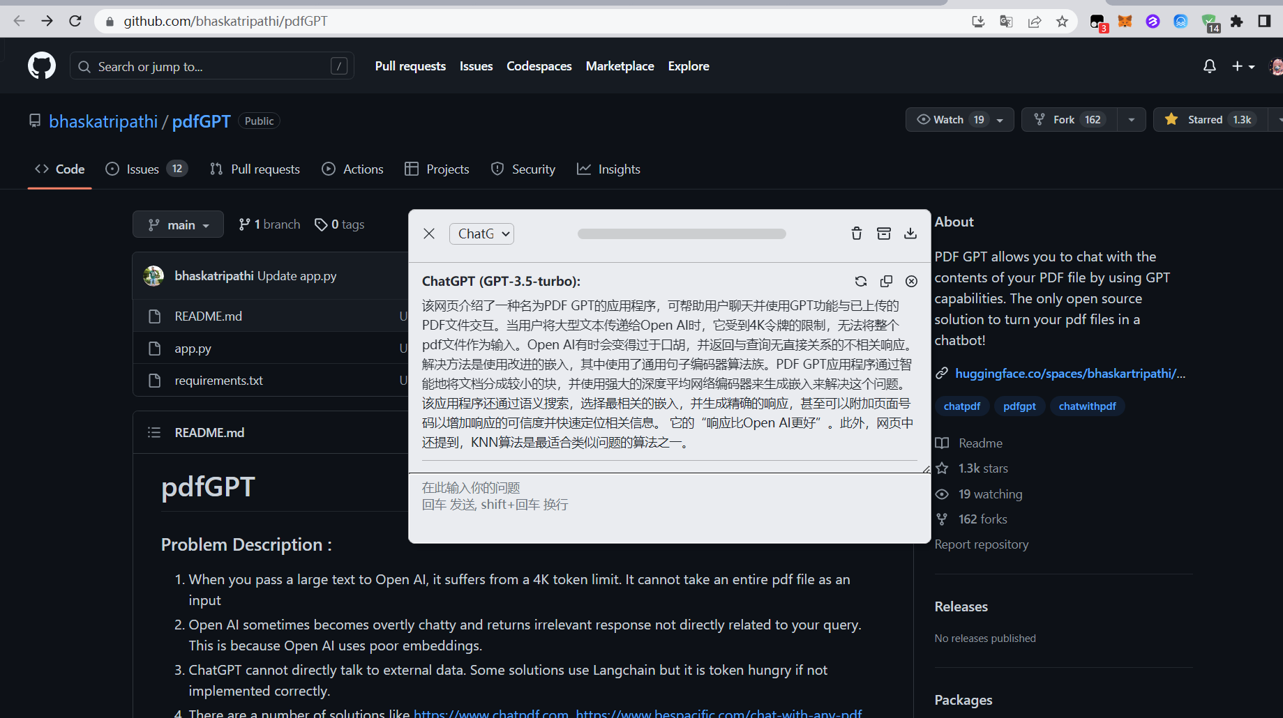Click Report repository link
This screenshot has height=718, width=1283.
982,544
